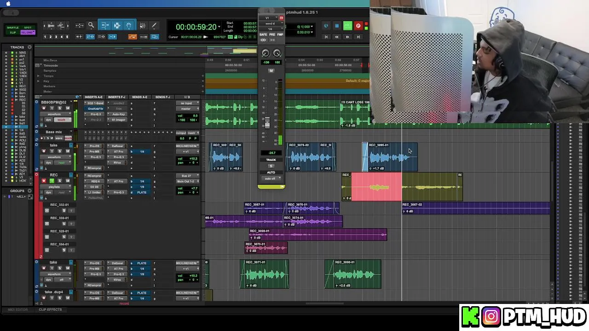Image resolution: width=589 pixels, height=331 pixels.
Task: Click the plus icon on Markers ruler
Action: (x=202, y=86)
